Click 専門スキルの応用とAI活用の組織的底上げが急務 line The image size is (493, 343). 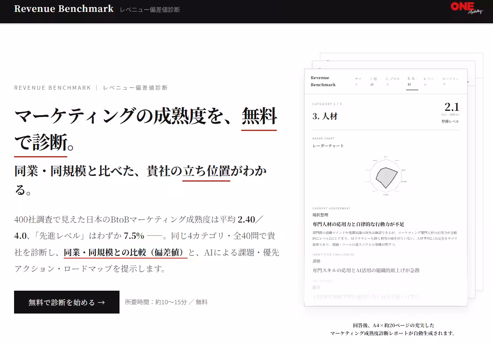(366, 270)
